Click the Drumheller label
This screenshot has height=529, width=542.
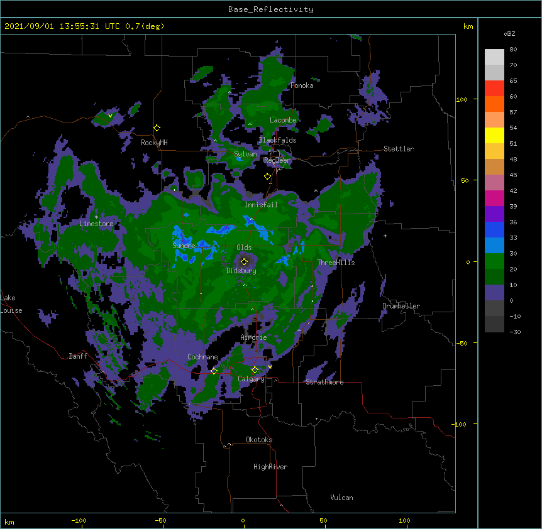[401, 306]
